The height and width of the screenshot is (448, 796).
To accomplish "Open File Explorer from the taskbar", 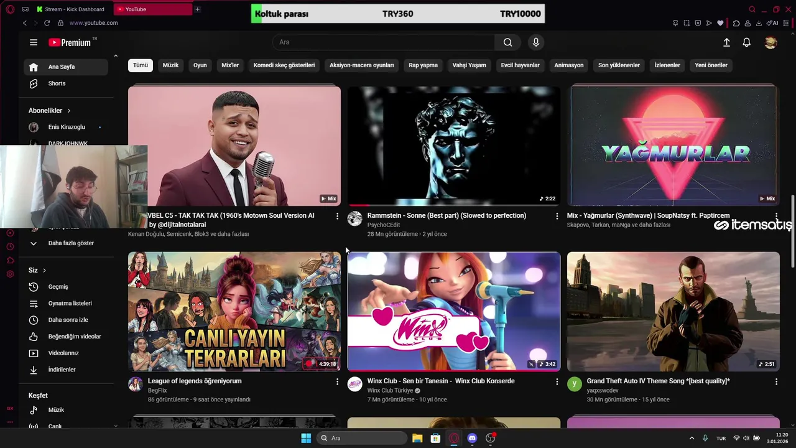I will point(417,438).
